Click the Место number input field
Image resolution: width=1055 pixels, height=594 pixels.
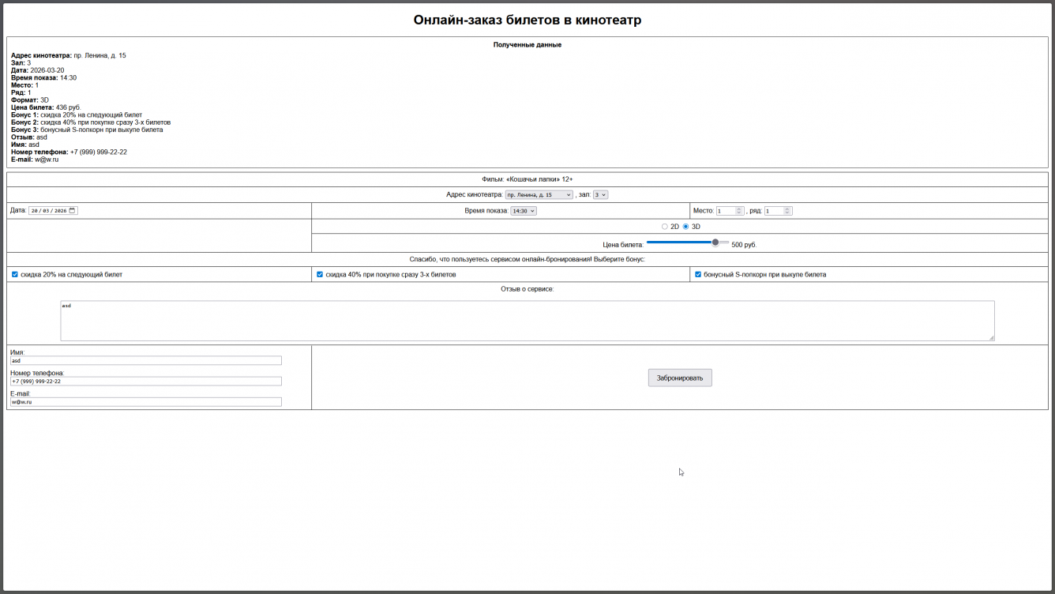(730, 211)
